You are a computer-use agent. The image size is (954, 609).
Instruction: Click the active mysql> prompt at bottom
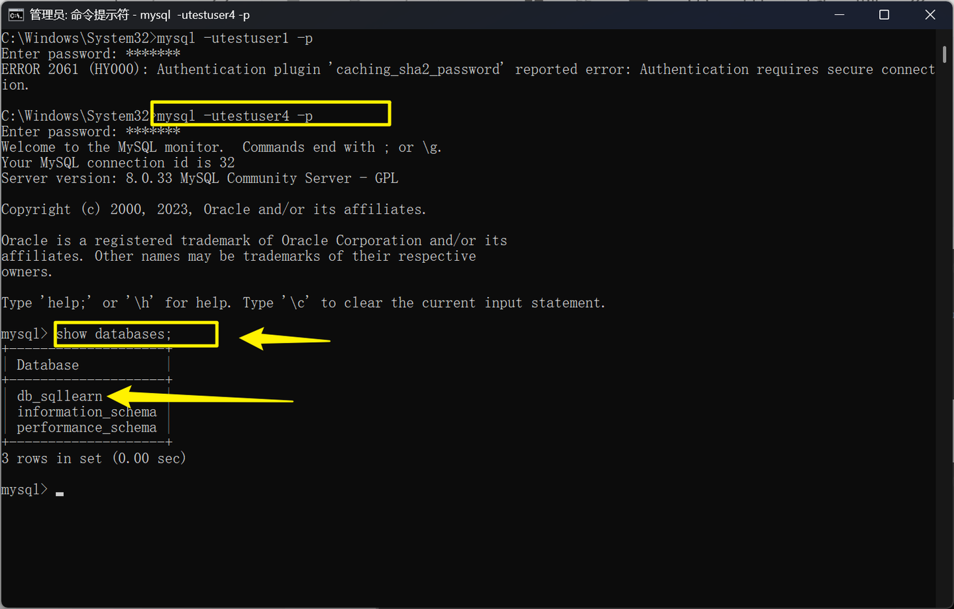pos(25,489)
